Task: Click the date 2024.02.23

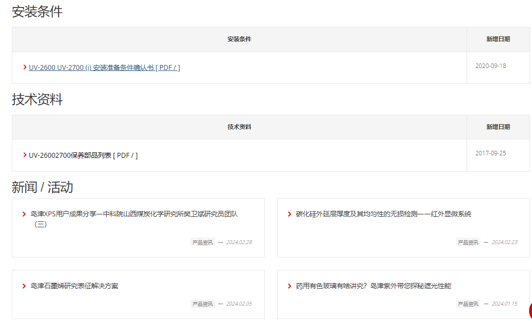Action: [x=505, y=242]
